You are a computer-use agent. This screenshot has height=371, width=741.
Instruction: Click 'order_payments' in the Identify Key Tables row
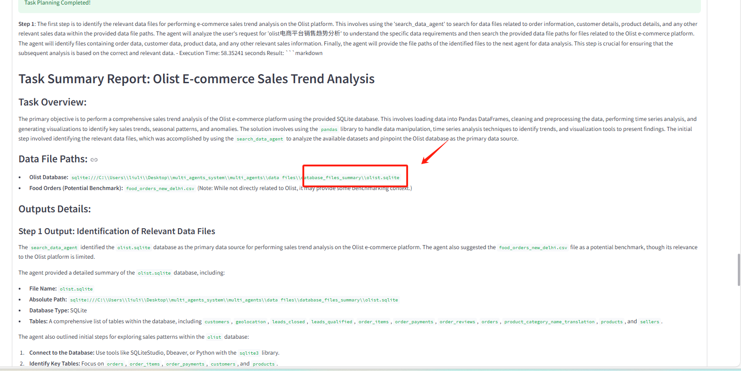coord(185,364)
